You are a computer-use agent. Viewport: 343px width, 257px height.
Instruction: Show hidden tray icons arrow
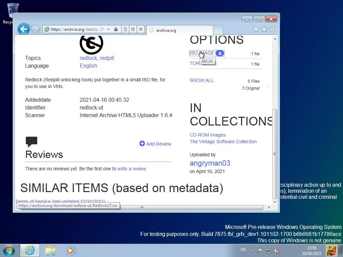tap(252, 251)
